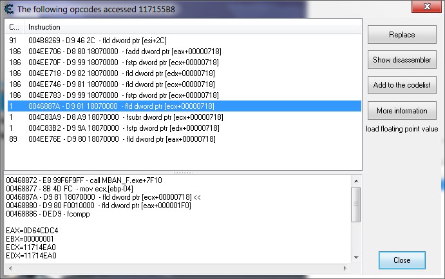Sort by the Count column header
Image resolution: width=445 pixels, height=279 pixels.
[x=14, y=27]
